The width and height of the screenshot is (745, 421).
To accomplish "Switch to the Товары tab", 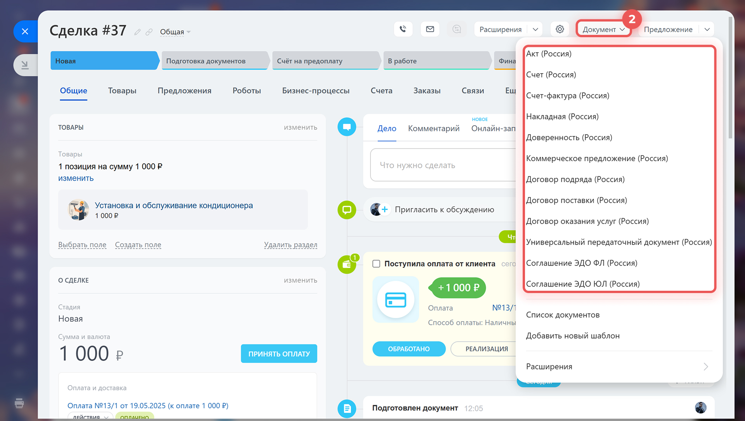I will [122, 90].
